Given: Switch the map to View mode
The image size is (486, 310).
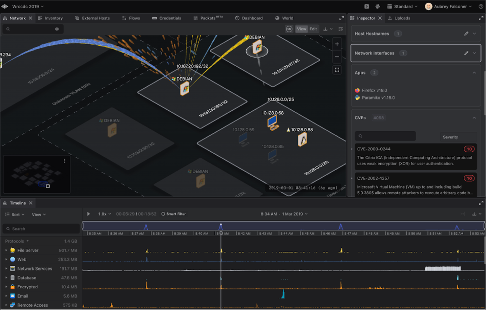Looking at the screenshot, I should coord(301,29).
